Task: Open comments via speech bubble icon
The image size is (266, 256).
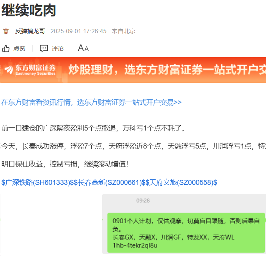Action: point(44,48)
